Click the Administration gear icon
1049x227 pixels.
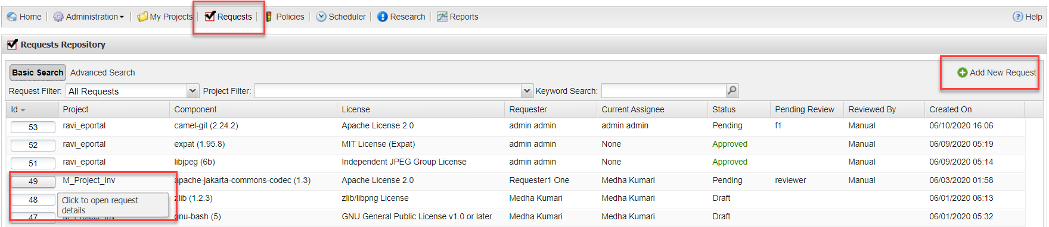click(58, 17)
